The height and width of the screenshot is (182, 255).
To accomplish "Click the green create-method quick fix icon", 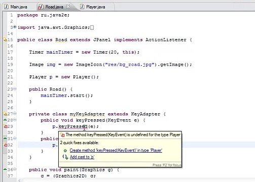I will (65, 151).
